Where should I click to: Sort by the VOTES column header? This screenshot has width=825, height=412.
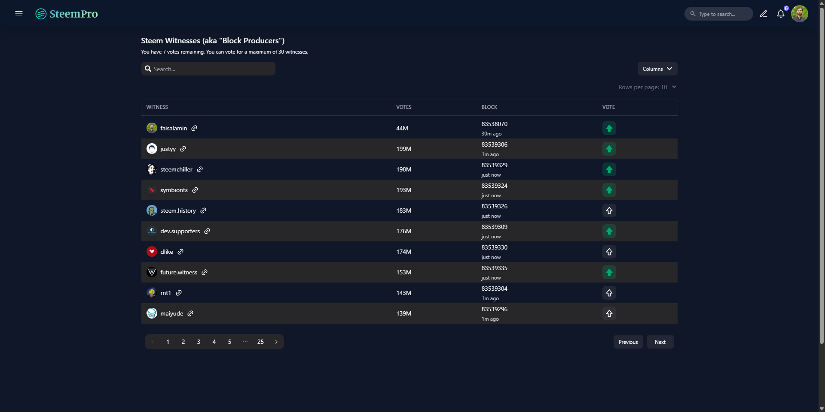click(404, 107)
